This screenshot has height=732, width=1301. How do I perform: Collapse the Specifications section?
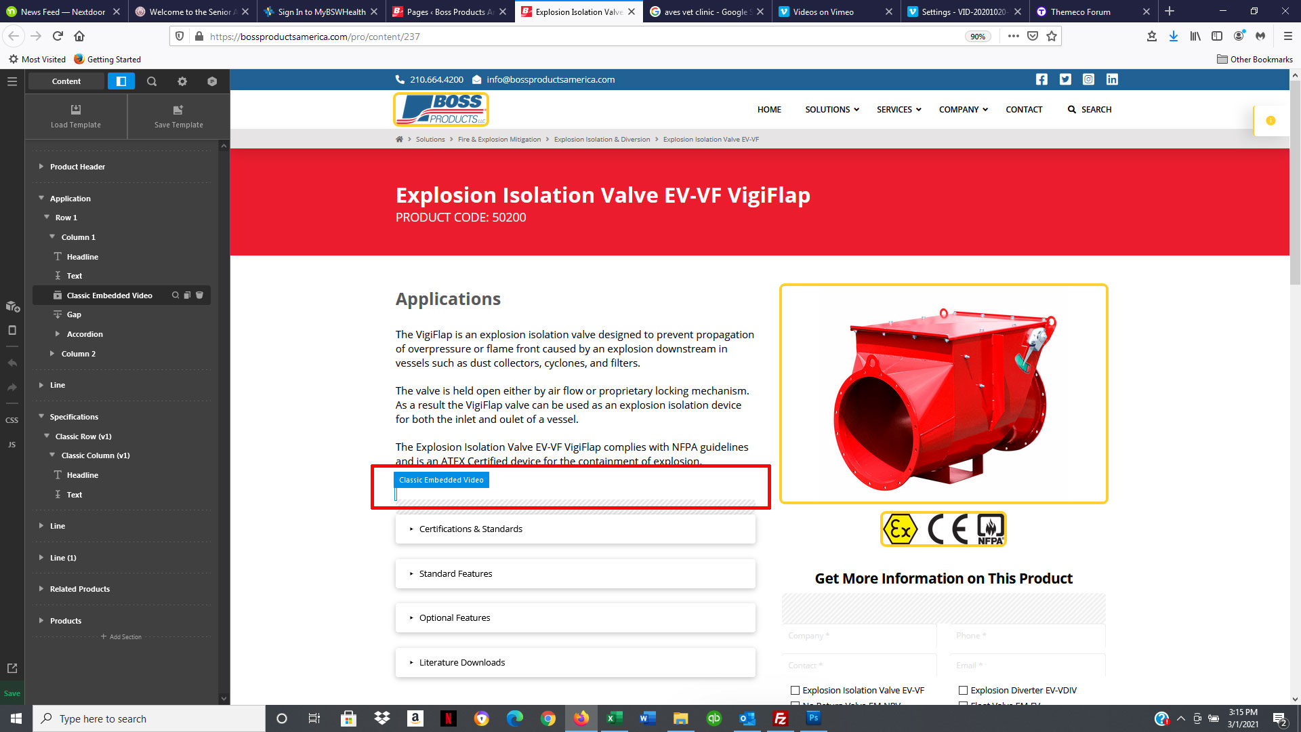coord(41,417)
